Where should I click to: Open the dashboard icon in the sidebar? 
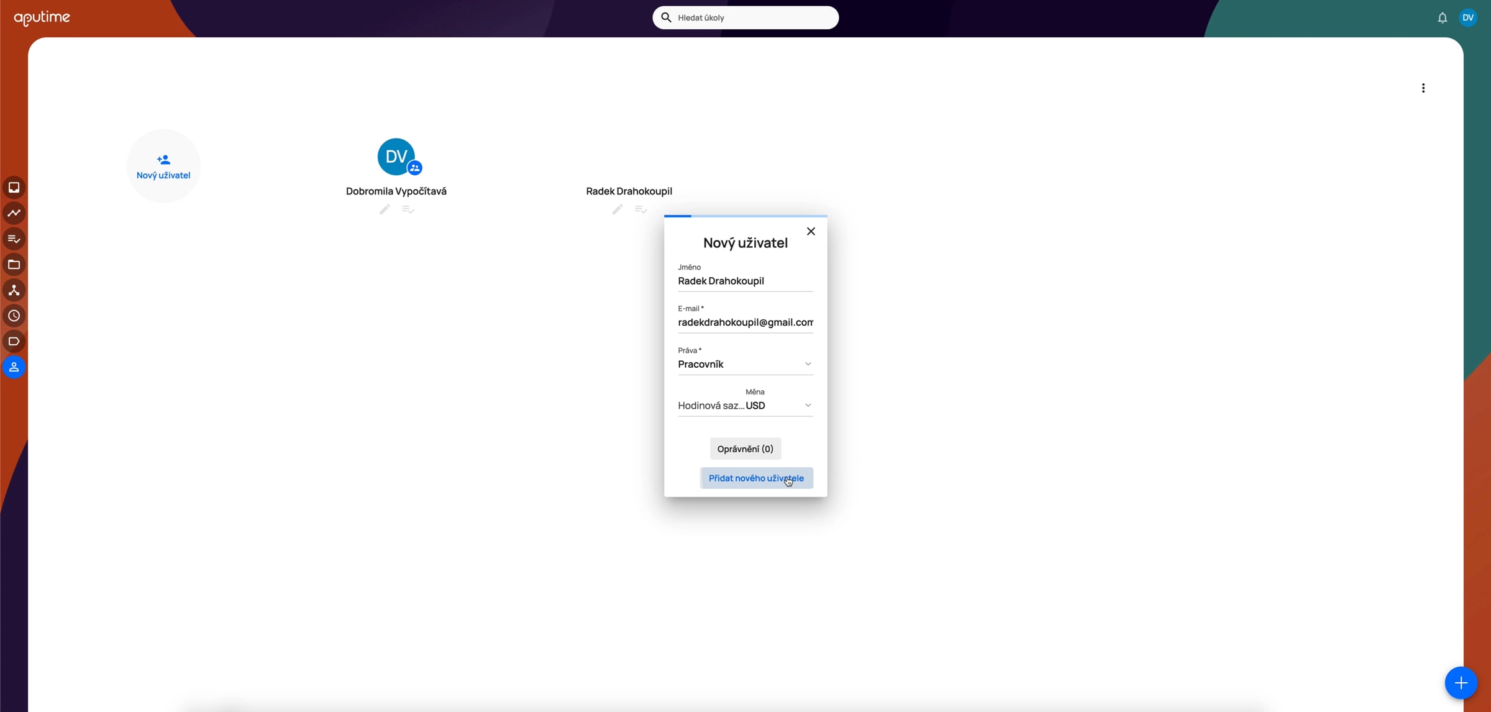point(14,188)
